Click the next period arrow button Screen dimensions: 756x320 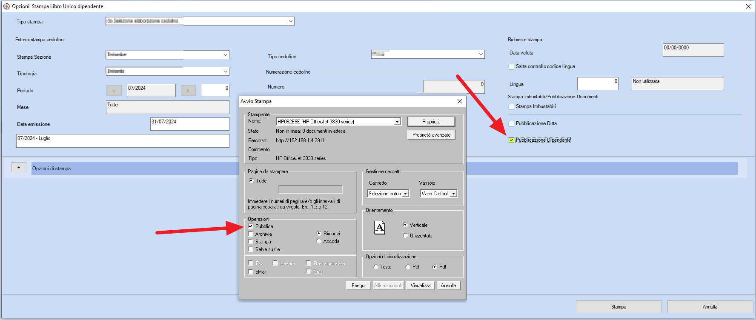click(188, 90)
